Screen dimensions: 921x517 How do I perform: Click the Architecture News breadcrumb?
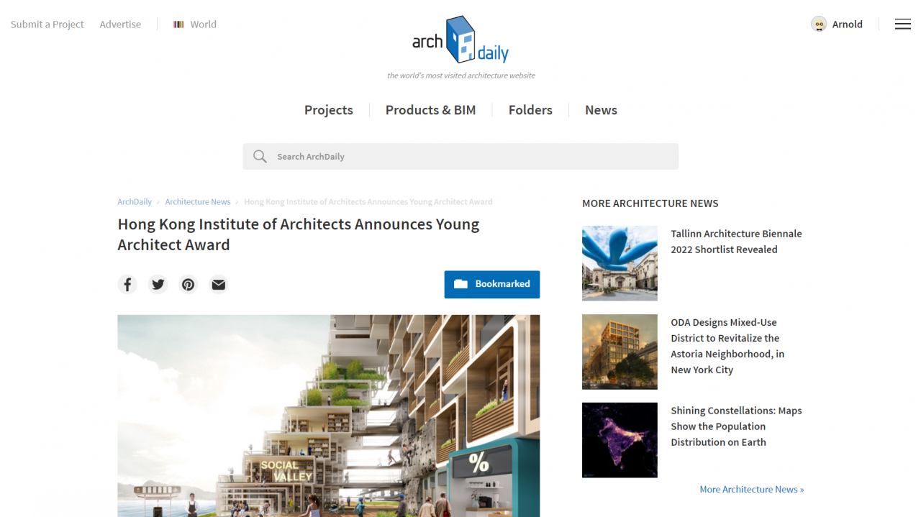click(x=198, y=202)
